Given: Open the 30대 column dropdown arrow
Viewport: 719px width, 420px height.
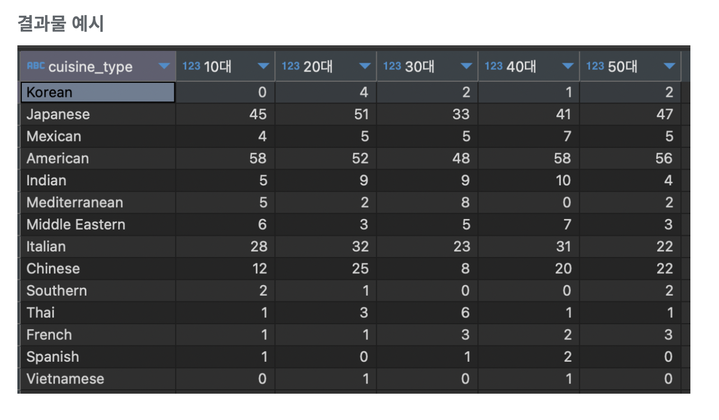Looking at the screenshot, I should 466,67.
